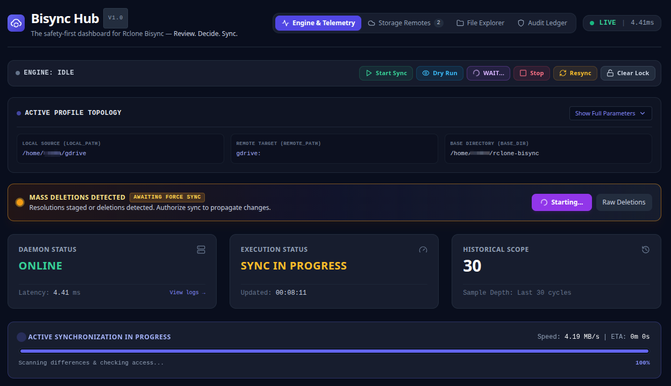
Task: Open the Engine & Telemetry tab
Action: (x=318, y=23)
